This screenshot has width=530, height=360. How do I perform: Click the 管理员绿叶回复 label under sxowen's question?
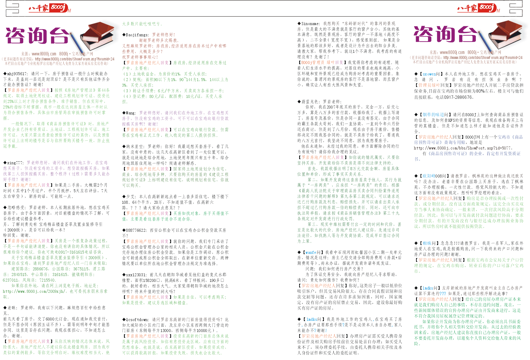coord(433,85)
